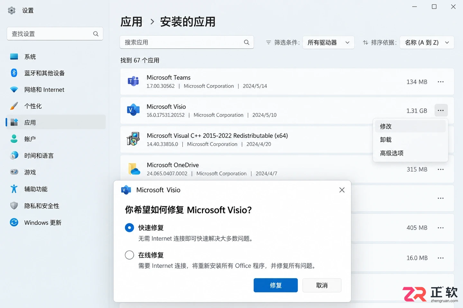Click 取消 to dismiss repair dialog
The width and height of the screenshot is (463, 308).
322,285
